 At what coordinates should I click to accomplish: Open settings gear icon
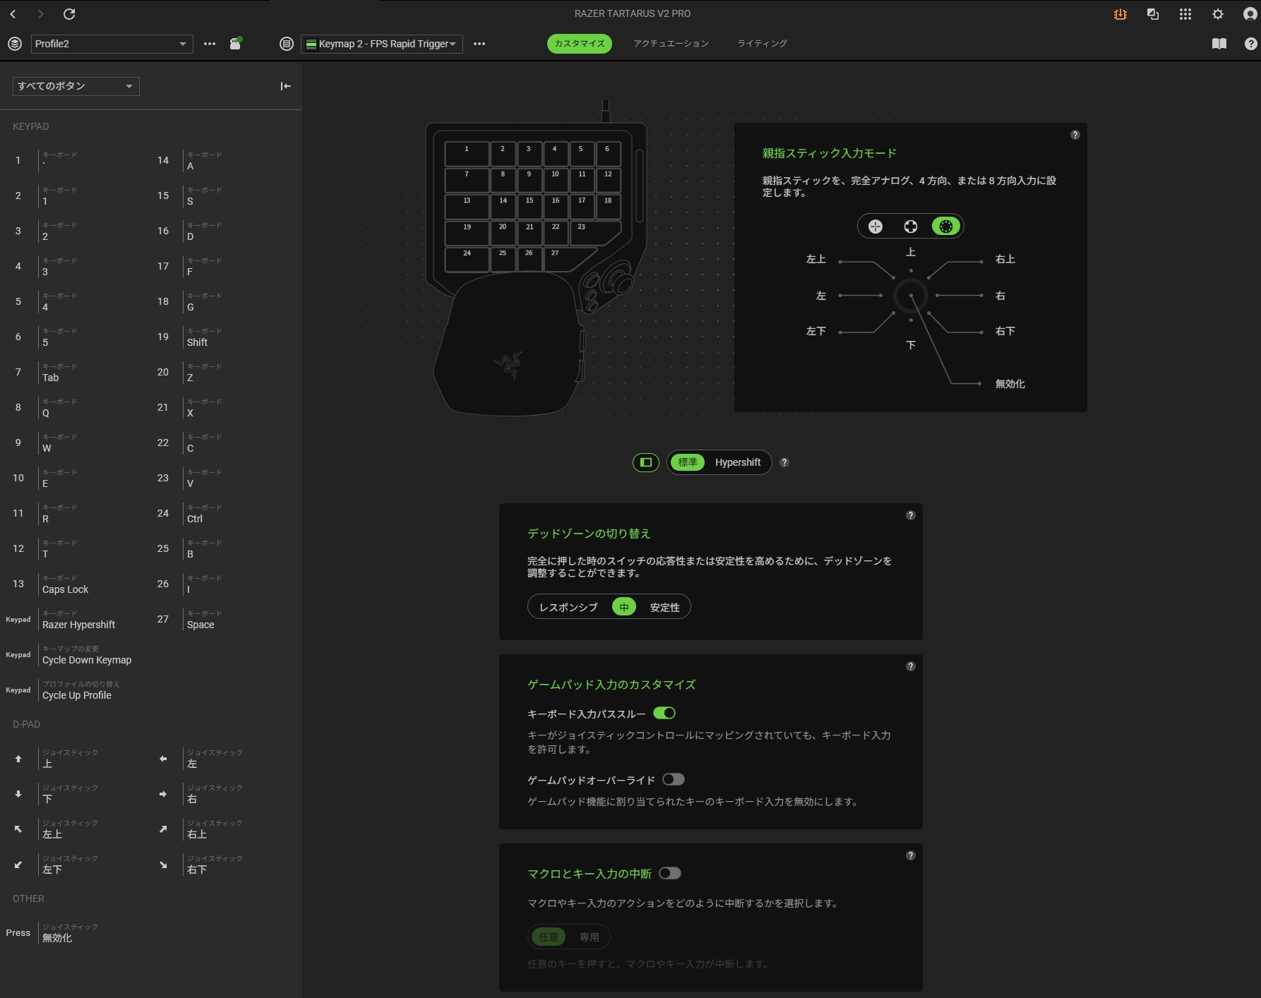(x=1218, y=14)
